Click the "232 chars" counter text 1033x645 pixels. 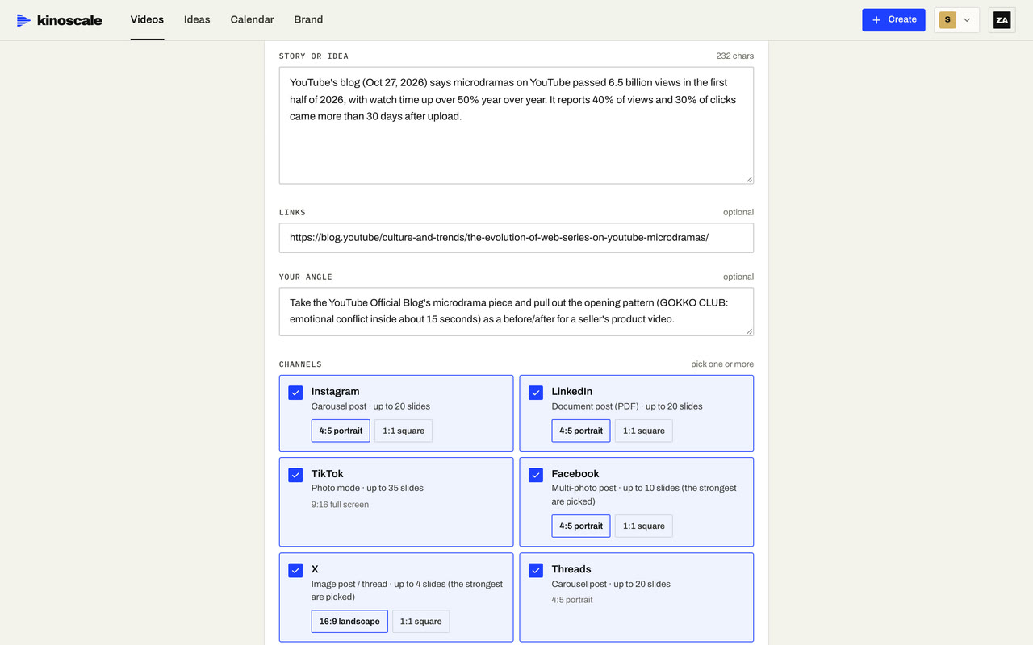click(x=734, y=56)
